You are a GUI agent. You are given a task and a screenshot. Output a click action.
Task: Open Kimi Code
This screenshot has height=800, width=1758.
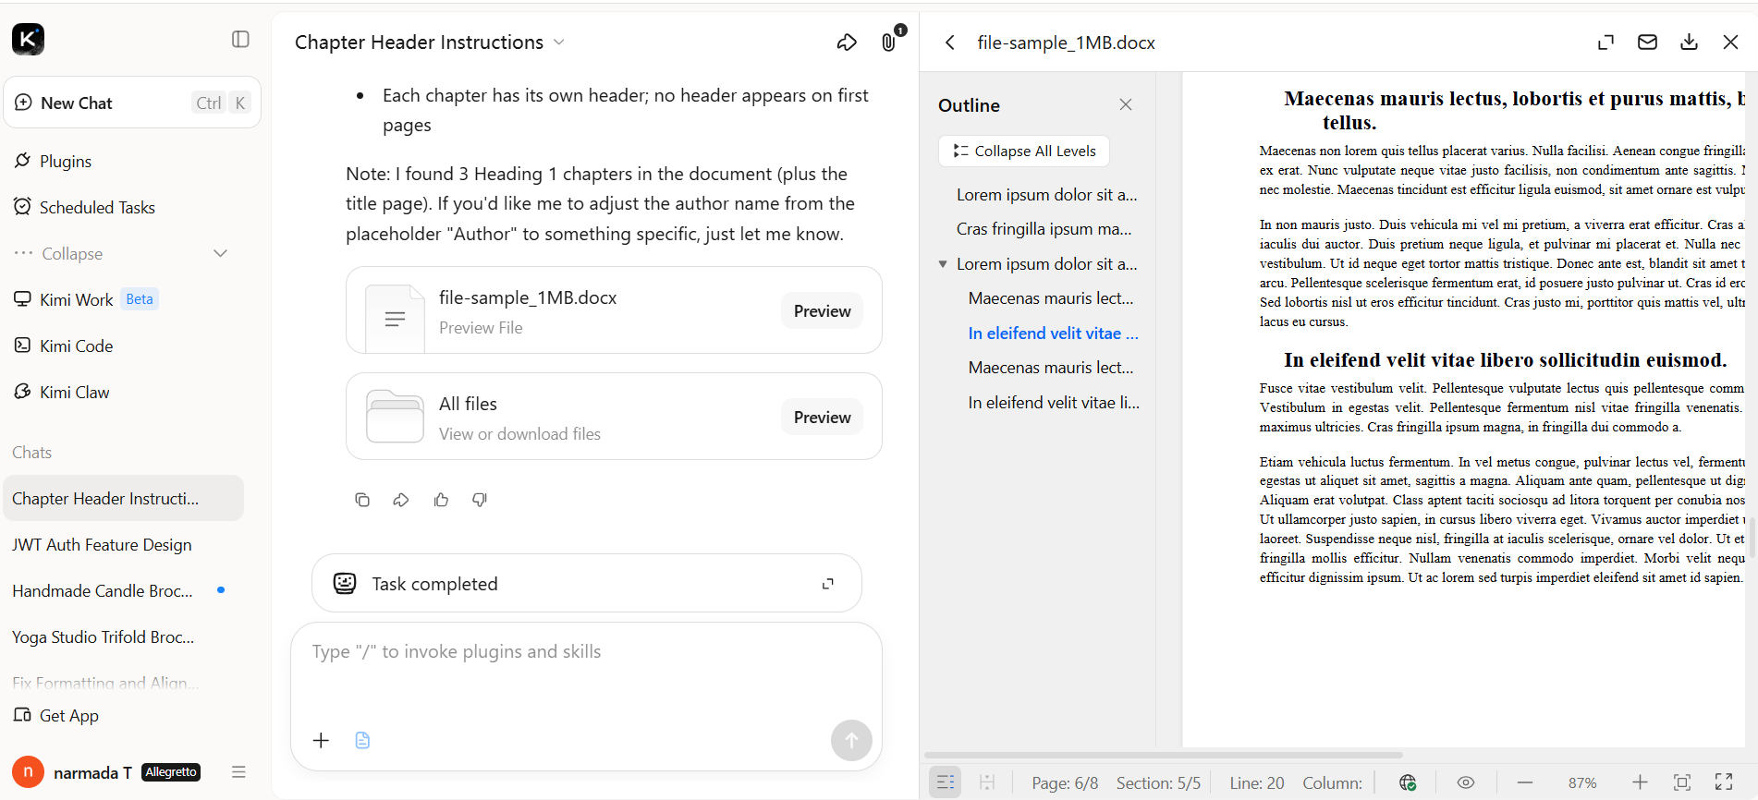(x=63, y=345)
